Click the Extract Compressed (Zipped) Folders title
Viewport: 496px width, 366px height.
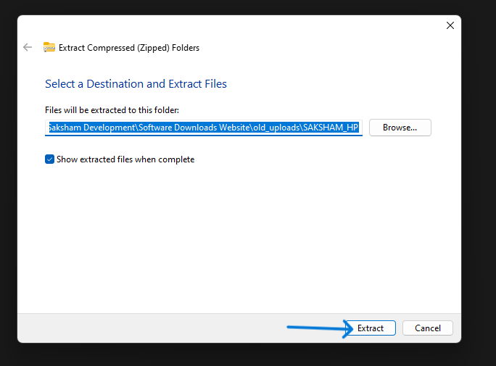click(x=129, y=48)
